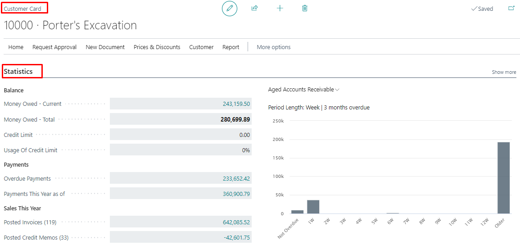Click the pencil edit icon
Image resolution: width=520 pixels, height=245 pixels.
[230, 9]
